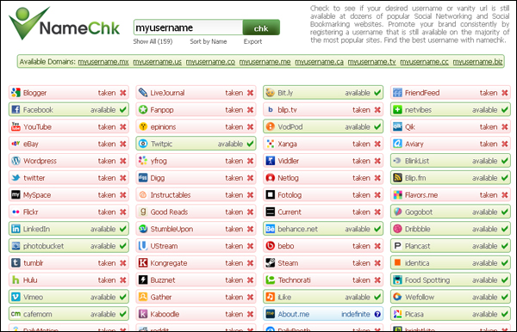
Task: Click the Technorati site icon
Action: pos(270,280)
